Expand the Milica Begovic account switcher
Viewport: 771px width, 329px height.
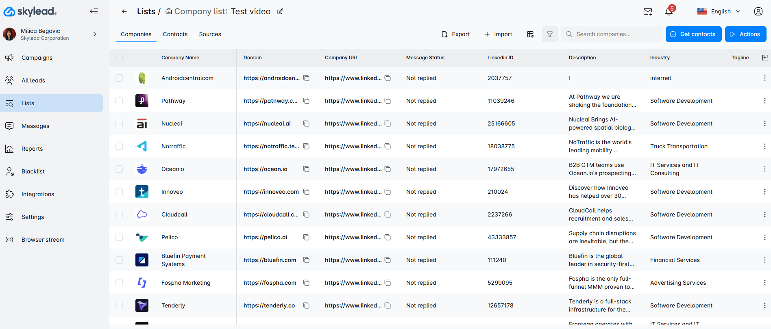coord(95,34)
